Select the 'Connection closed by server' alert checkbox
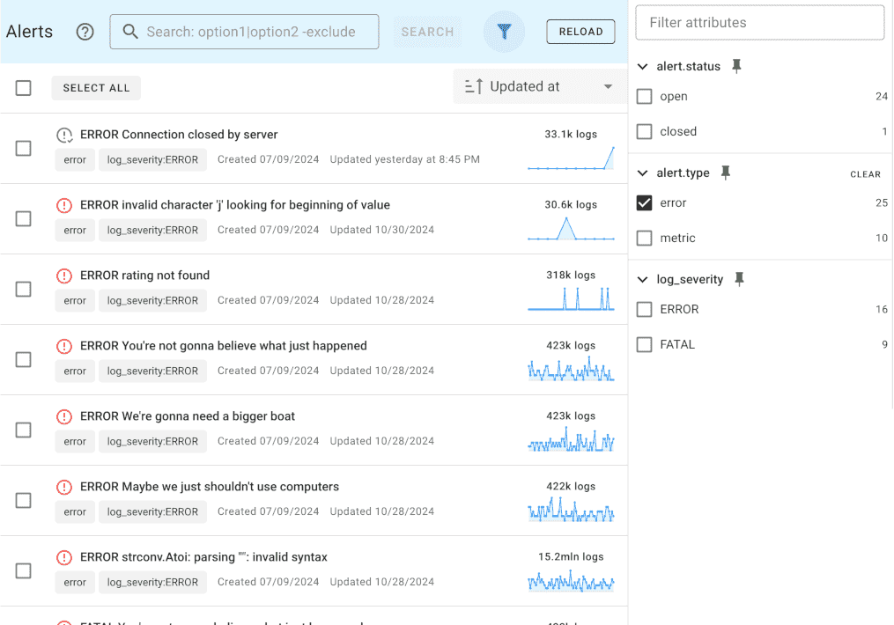Image resolution: width=894 pixels, height=625 pixels. (23, 148)
